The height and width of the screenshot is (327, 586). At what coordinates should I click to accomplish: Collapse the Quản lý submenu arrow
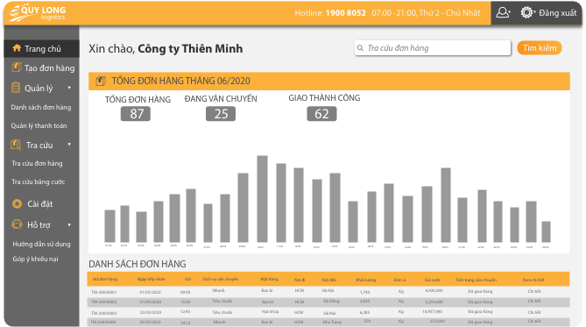[x=69, y=88]
